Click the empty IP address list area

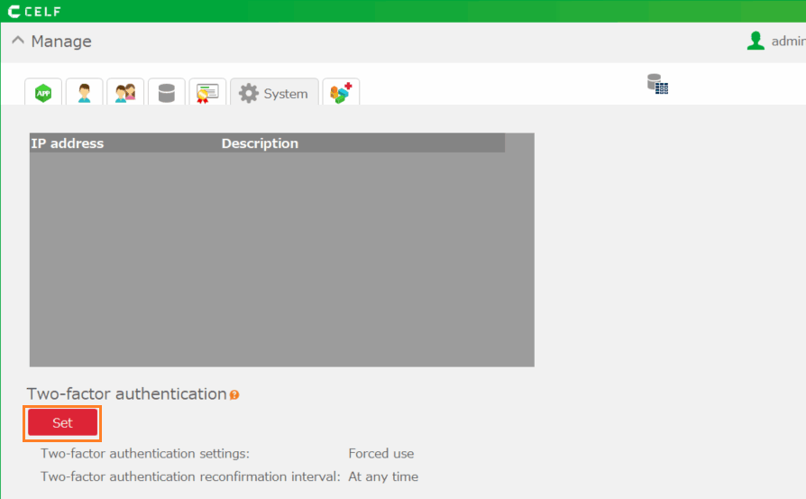click(281, 259)
